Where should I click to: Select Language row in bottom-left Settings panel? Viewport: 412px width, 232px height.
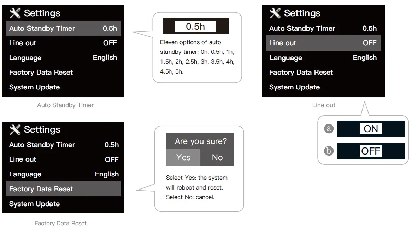tap(63, 174)
